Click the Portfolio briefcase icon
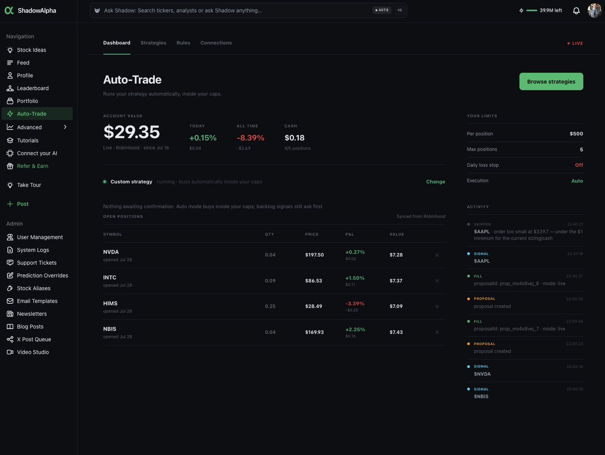 10,101
